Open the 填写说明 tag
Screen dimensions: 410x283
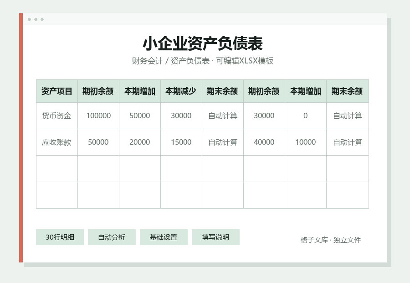[215, 237]
